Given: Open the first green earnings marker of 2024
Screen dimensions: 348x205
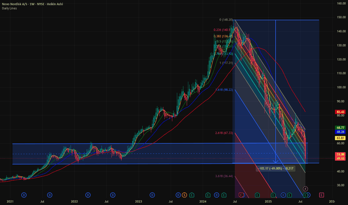Looking at the screenshot, I should (x=208, y=195).
